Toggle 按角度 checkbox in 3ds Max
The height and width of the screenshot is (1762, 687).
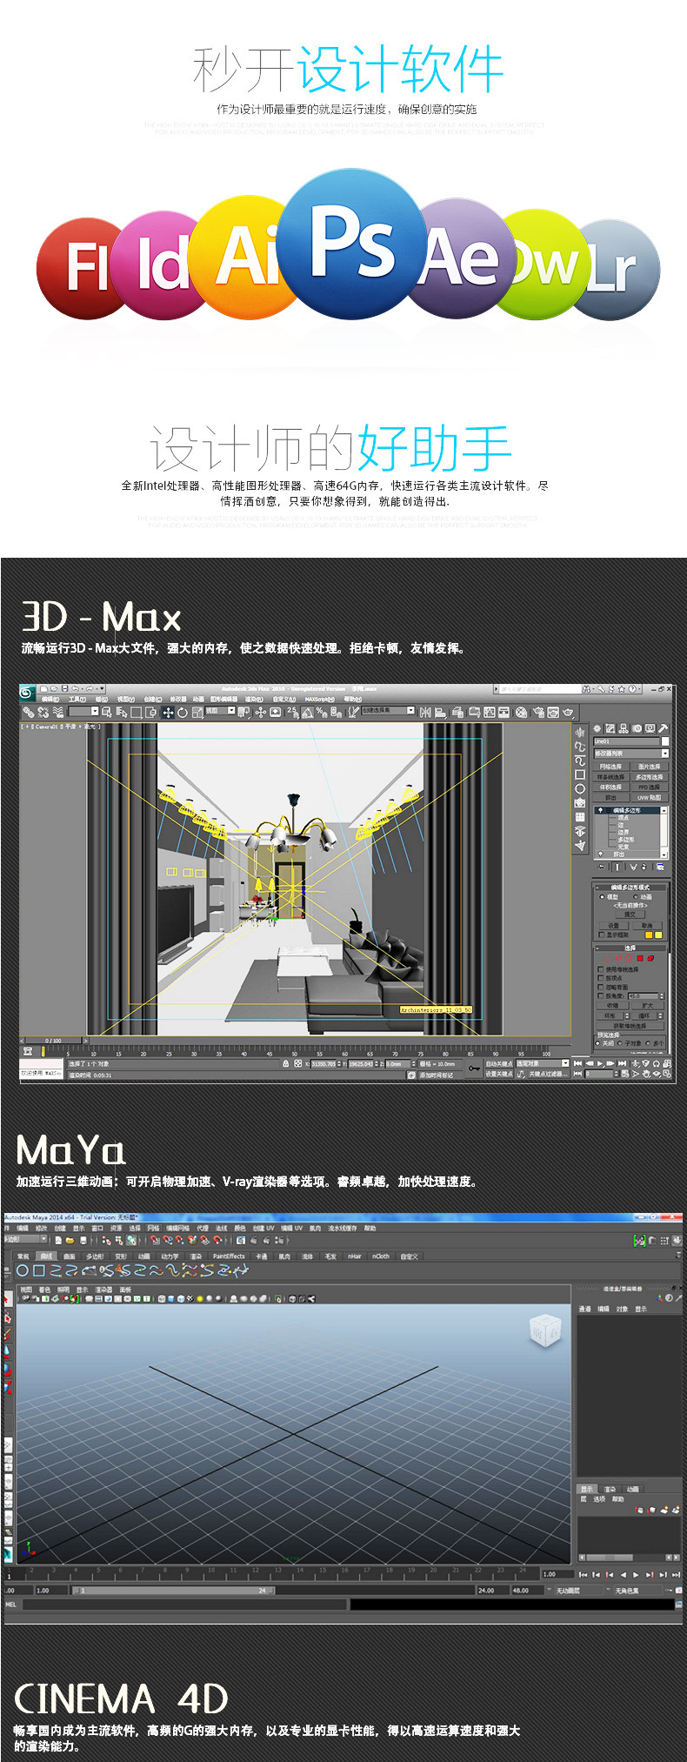(600, 996)
